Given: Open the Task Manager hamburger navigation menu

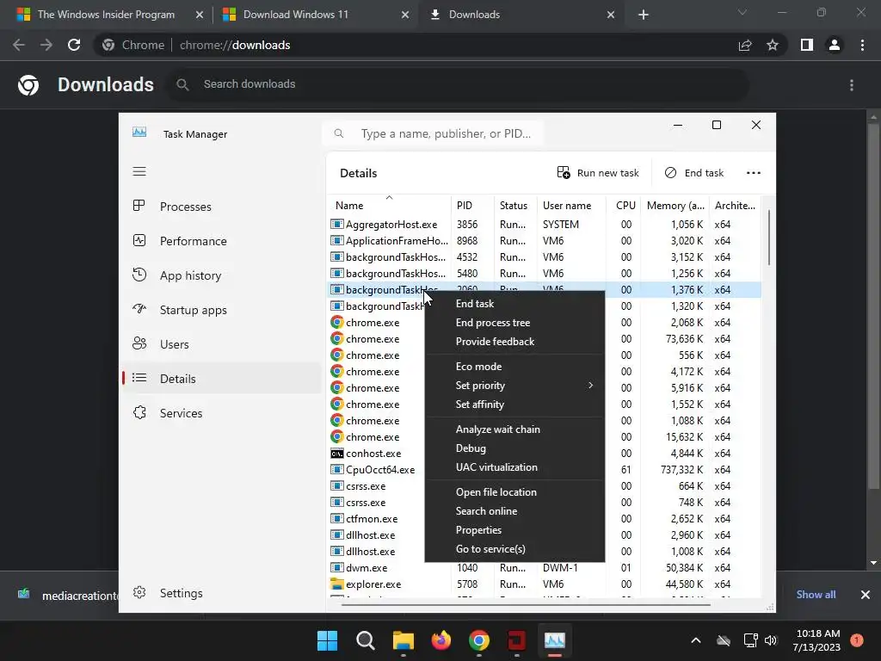Looking at the screenshot, I should [139, 171].
